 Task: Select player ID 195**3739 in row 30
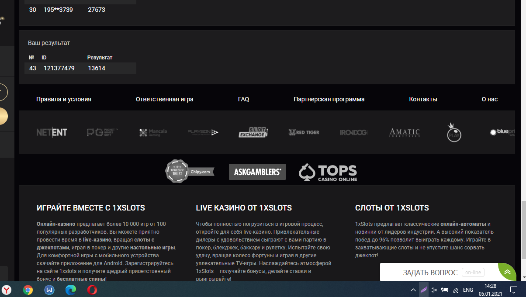[59, 10]
